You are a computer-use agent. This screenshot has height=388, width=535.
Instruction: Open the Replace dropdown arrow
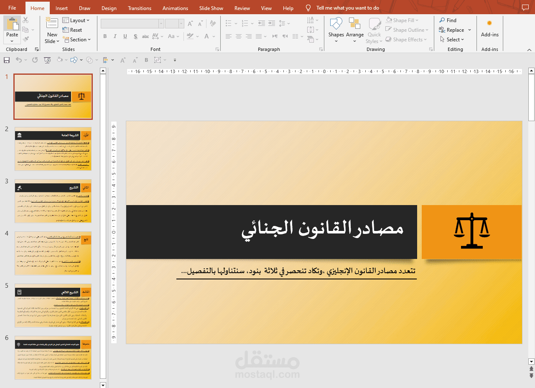coord(469,30)
